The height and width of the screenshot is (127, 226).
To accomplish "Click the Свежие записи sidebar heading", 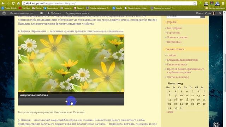I will click(175, 49).
